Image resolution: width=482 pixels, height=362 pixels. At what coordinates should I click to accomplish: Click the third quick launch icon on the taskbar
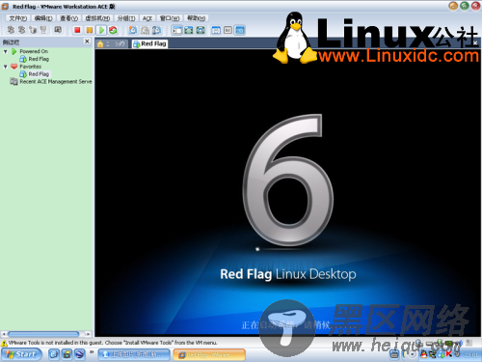coord(79,354)
